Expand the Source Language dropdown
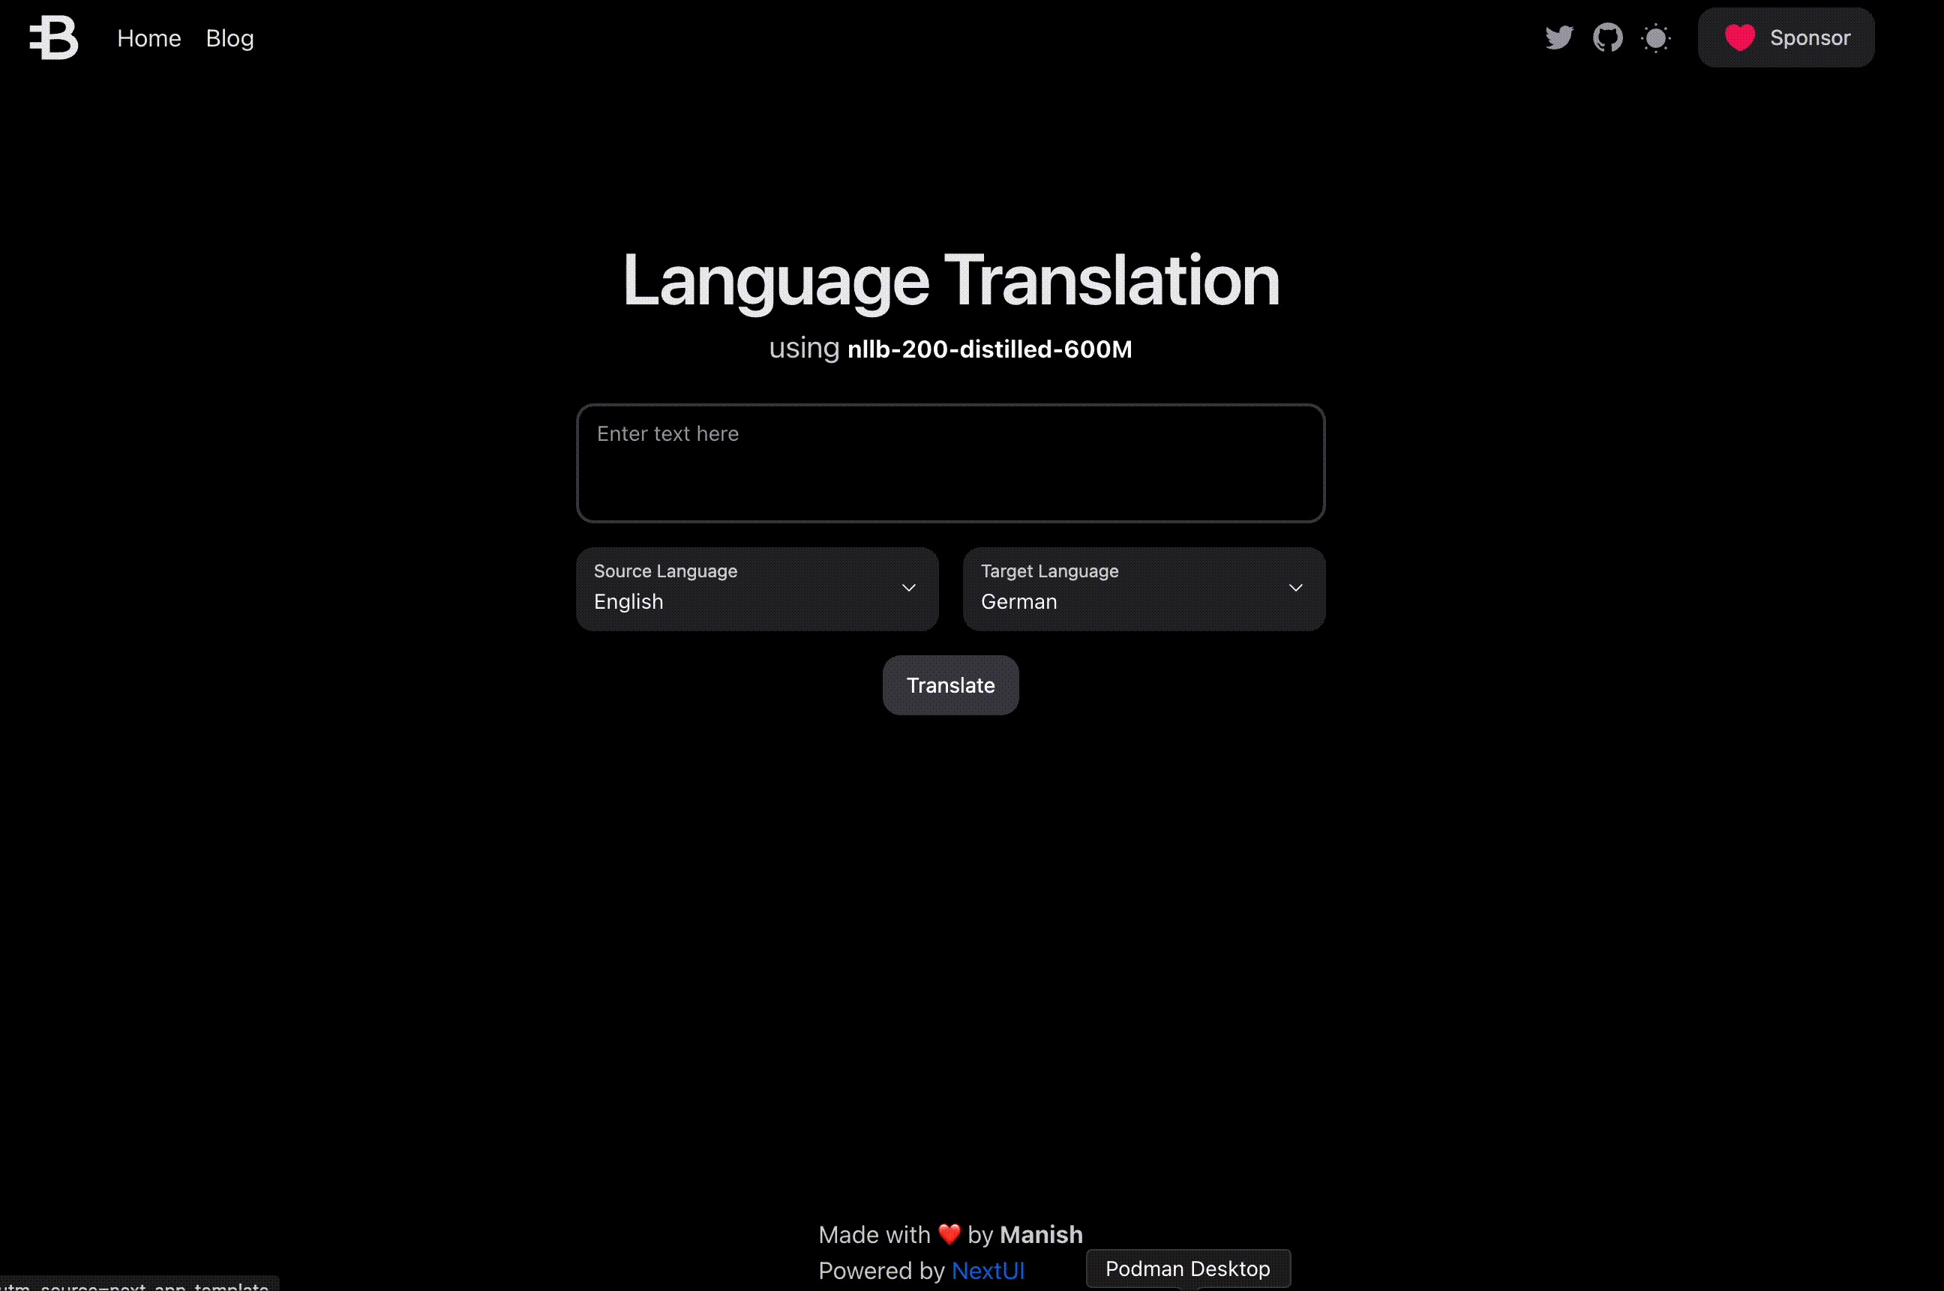The height and width of the screenshot is (1291, 1944). pyautogui.click(x=757, y=588)
